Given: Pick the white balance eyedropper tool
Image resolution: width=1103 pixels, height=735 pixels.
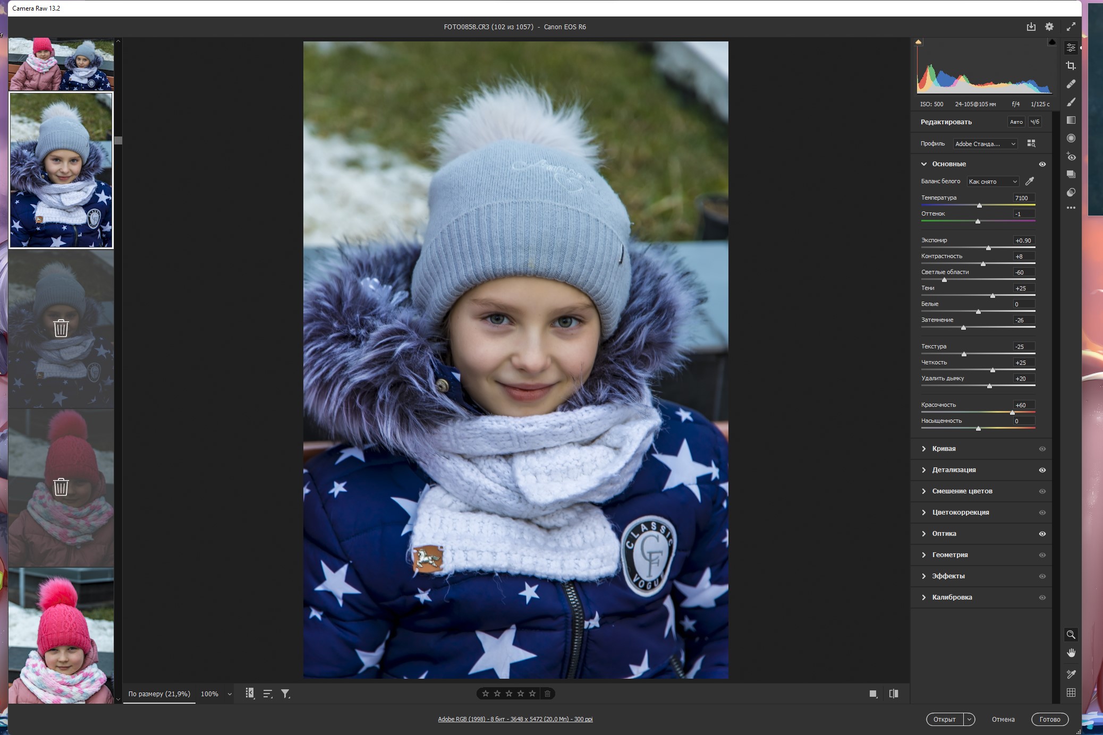Looking at the screenshot, I should 1030,181.
